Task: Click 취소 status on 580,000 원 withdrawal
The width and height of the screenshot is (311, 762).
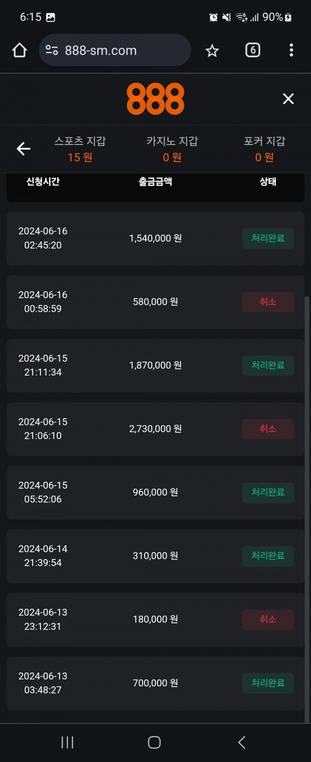Action: 268,302
